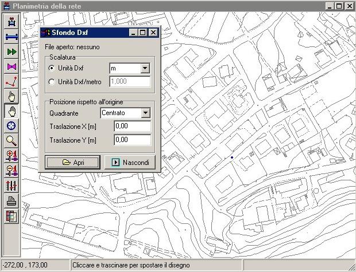Expand the Quadrante dropdown showing Centrato
Image resolution: width=356 pixels, height=272 pixels.
(x=145, y=113)
